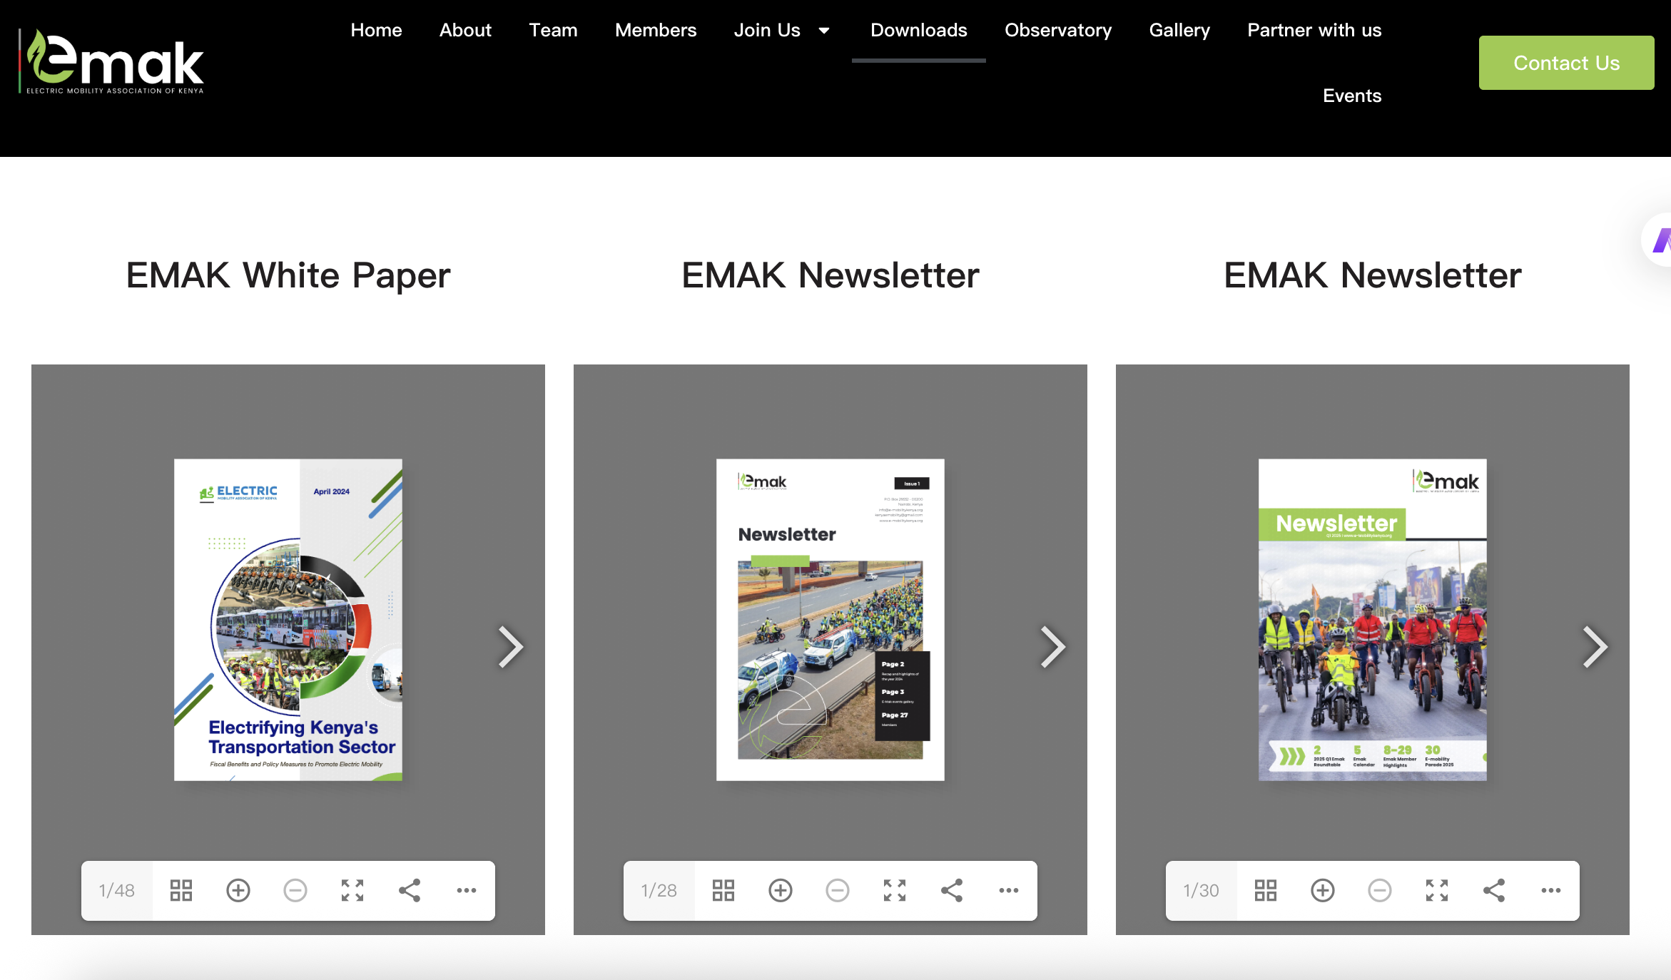
Task: Select the Downloads nav tab
Action: point(919,30)
